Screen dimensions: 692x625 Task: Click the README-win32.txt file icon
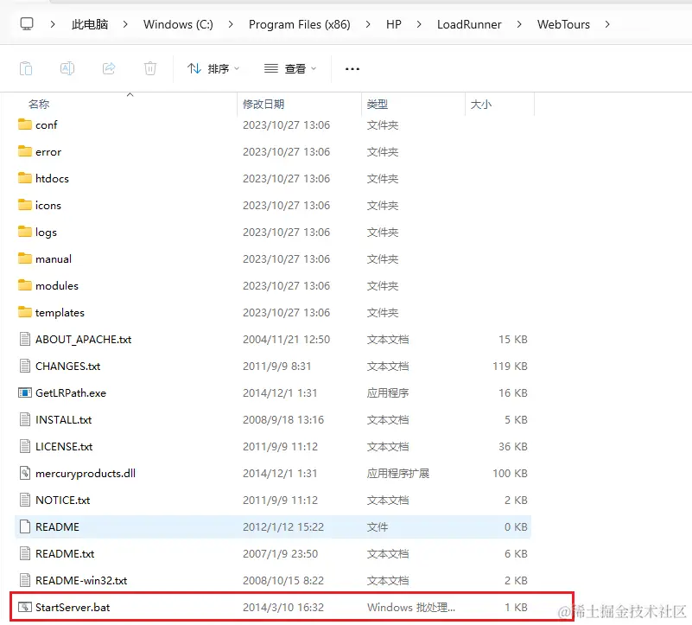(25, 580)
